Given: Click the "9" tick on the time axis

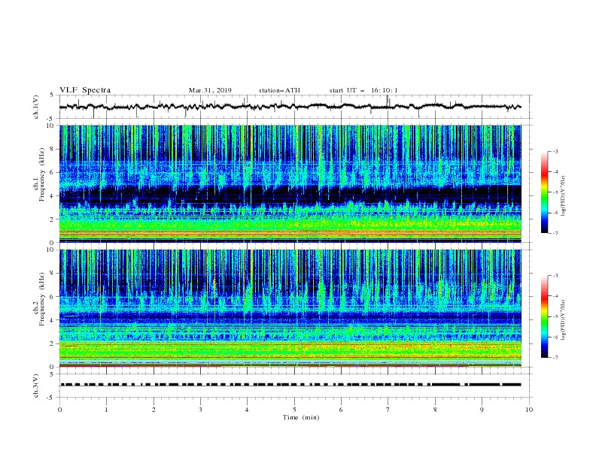Looking at the screenshot, I should coord(482,410).
